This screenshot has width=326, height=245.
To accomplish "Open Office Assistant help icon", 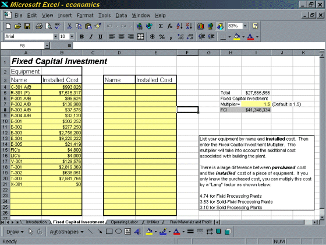I will (255, 26).
